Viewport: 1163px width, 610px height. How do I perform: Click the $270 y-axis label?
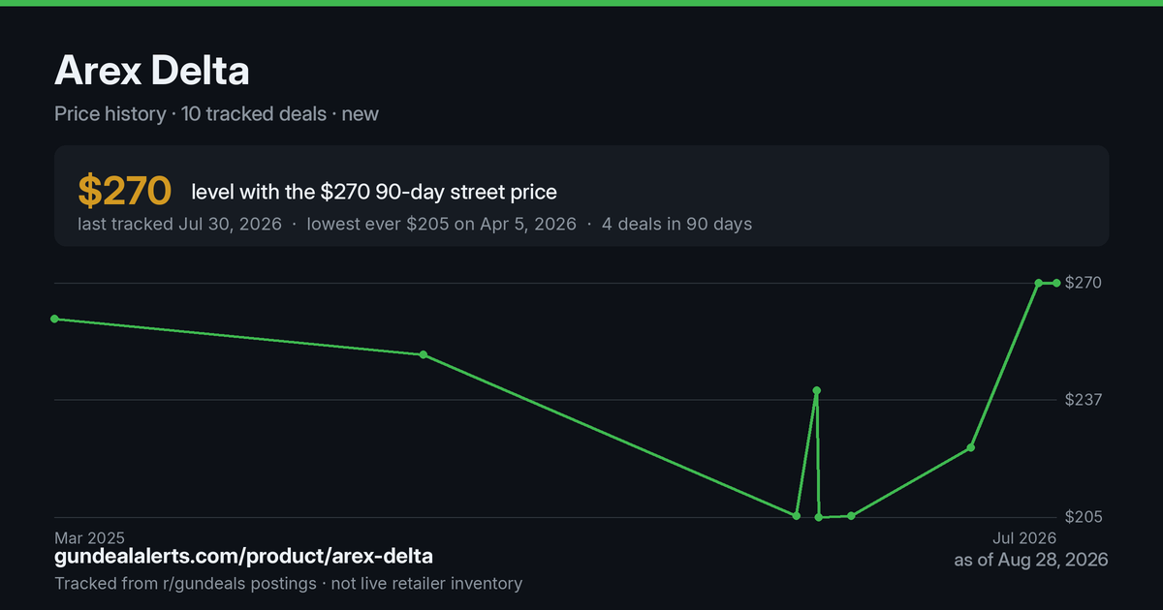(x=1084, y=283)
